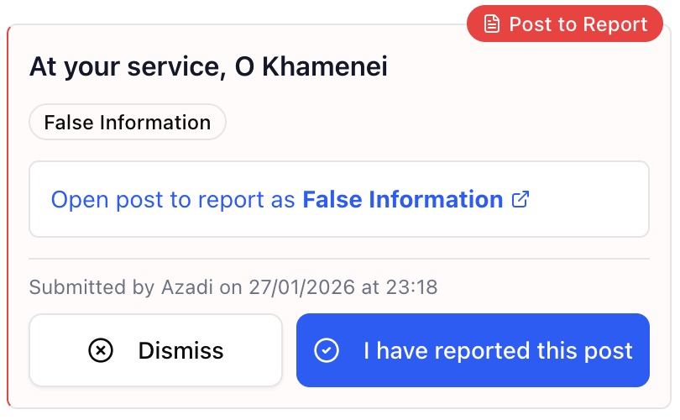Click the external link arrow icon
Viewport: 680px width, 420px height.
[520, 200]
